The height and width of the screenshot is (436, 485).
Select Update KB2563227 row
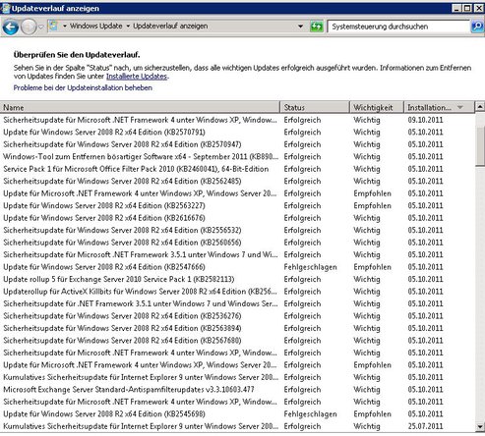237,206
